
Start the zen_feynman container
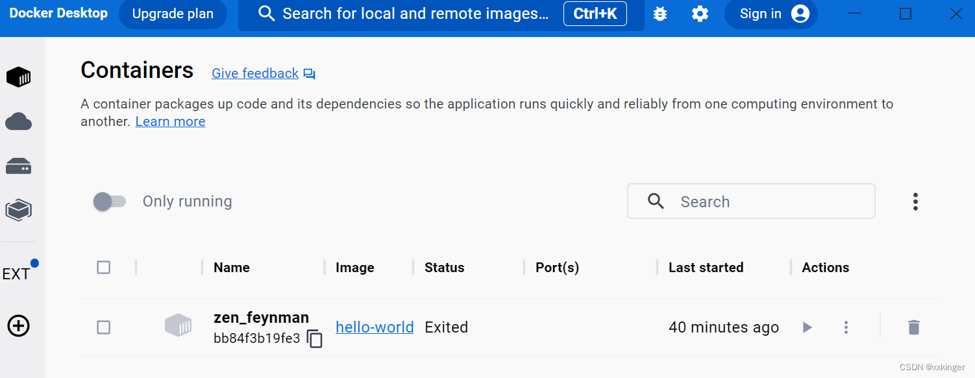tap(807, 327)
